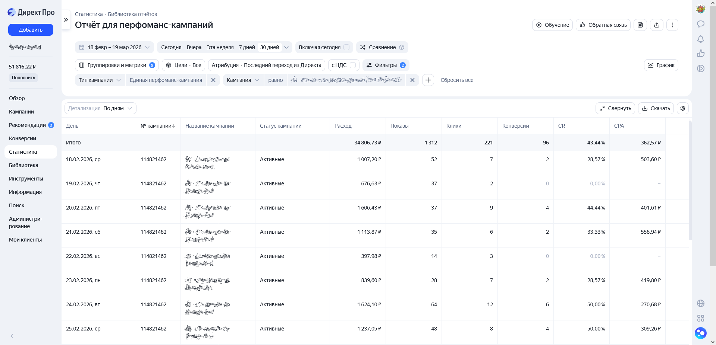Remove the Тип кампании filter
Viewport: 716px width, 345px height.
[x=213, y=80]
